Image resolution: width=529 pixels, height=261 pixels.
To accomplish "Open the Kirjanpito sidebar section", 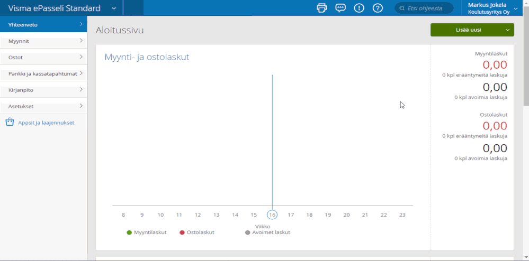I will [43, 90].
